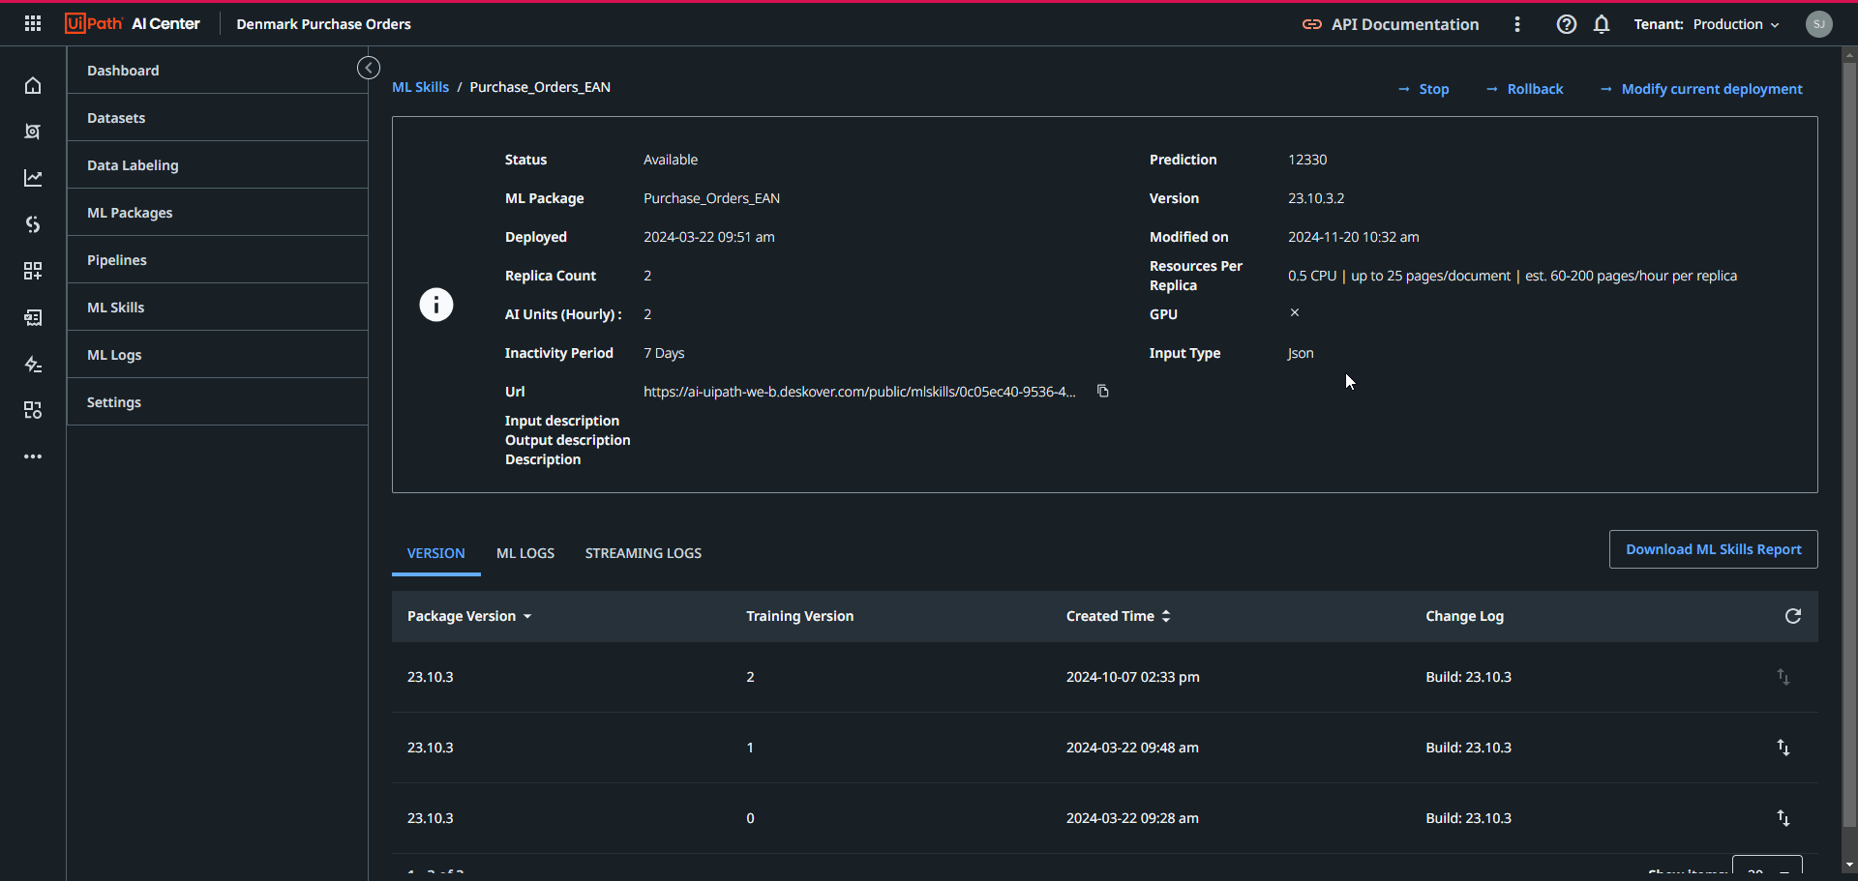Image resolution: width=1858 pixels, height=881 pixels.
Task: Open the notifications bell
Action: click(x=1601, y=24)
